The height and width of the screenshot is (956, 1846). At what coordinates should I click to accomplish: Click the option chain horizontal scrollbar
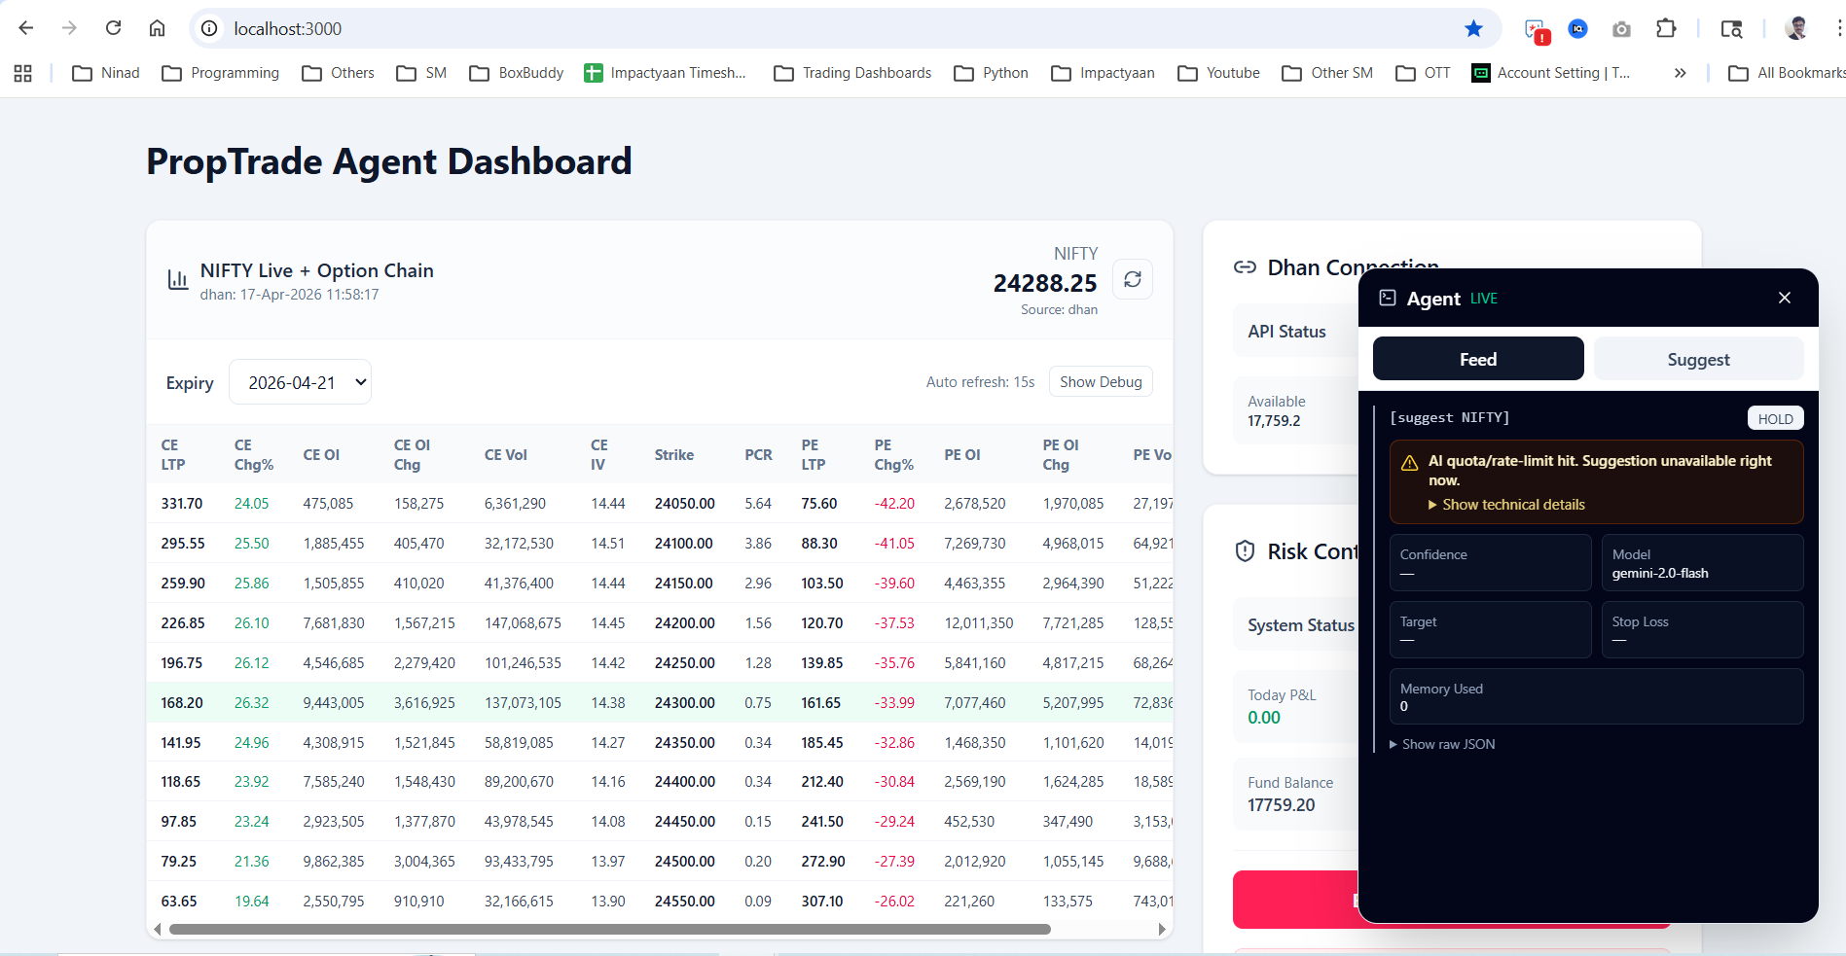point(610,929)
